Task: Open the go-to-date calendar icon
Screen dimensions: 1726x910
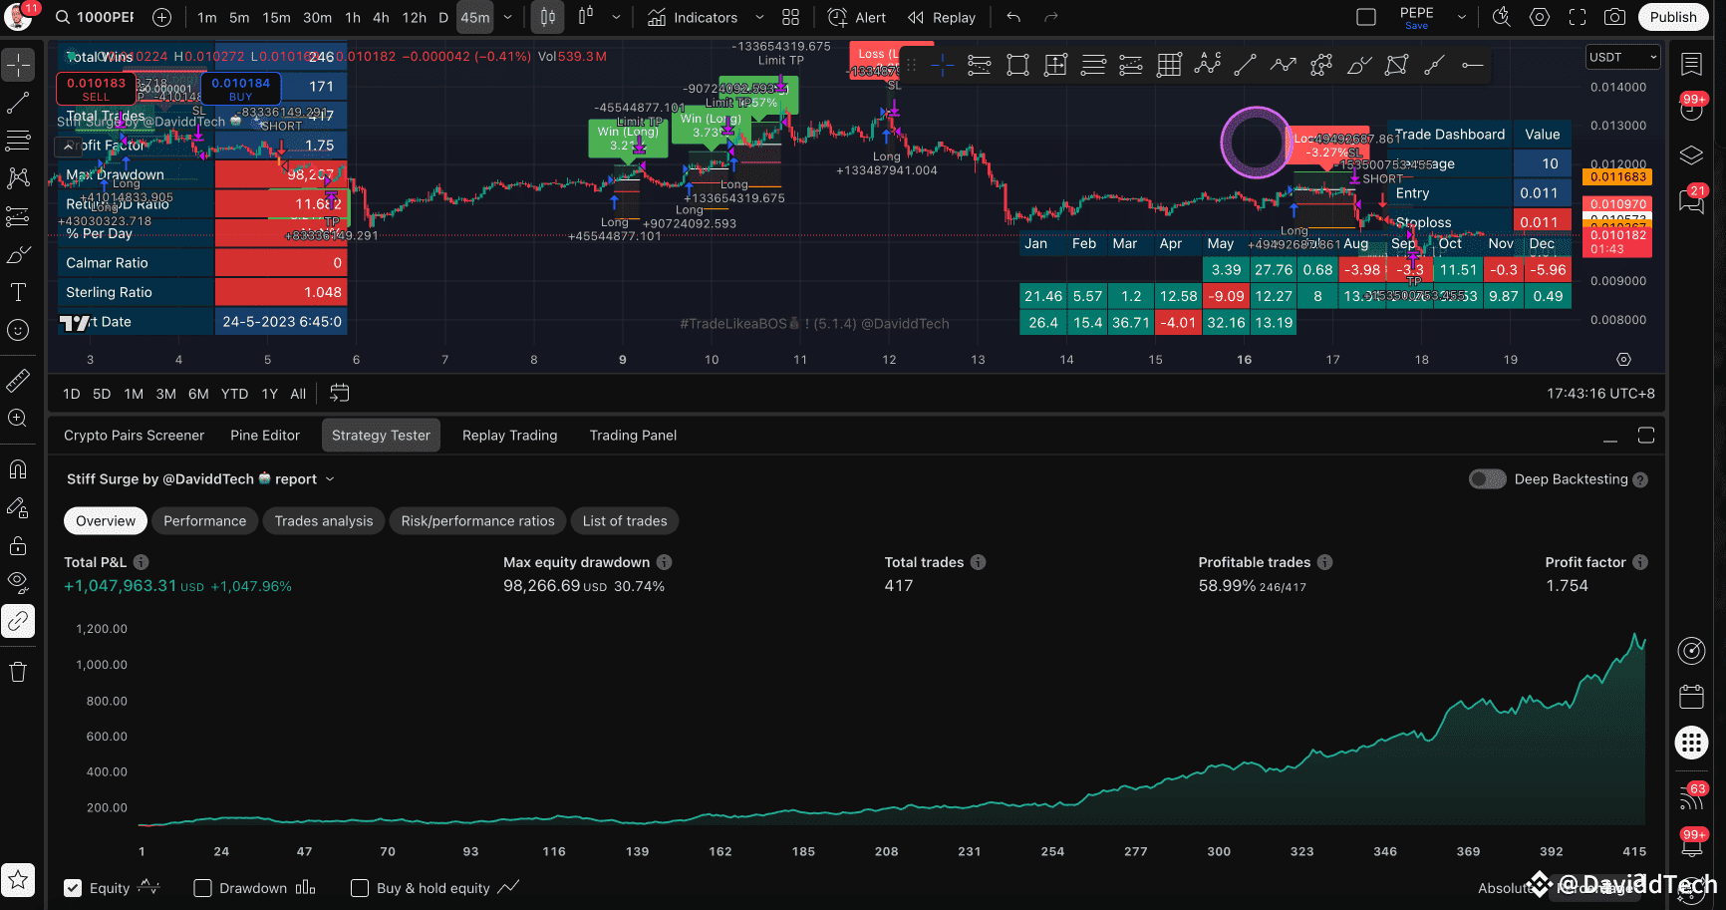Action: point(340,393)
